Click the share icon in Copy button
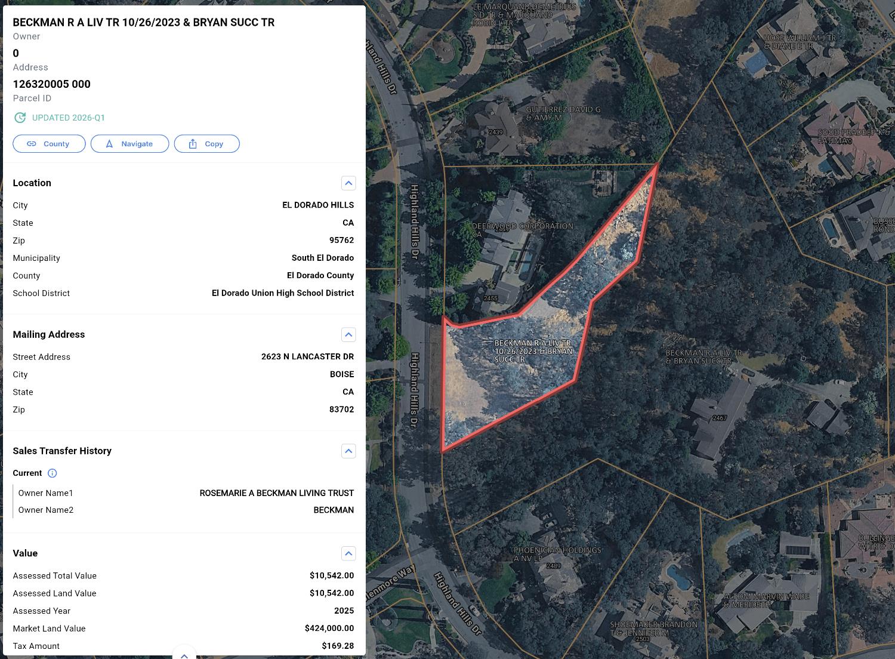The height and width of the screenshot is (659, 895). pyautogui.click(x=193, y=144)
